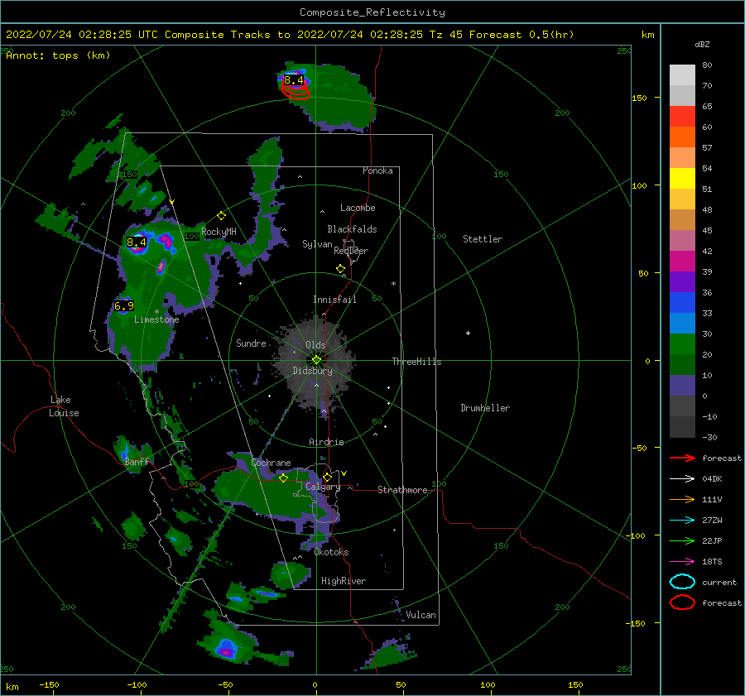The height and width of the screenshot is (696, 745).
Task: Click the Composite_Reflectivity title
Action: click(x=372, y=12)
